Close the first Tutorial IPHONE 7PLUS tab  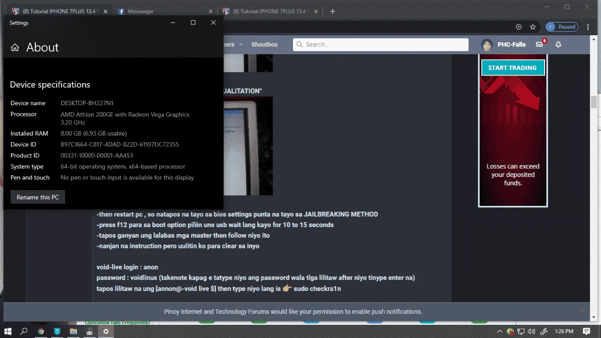(105, 11)
